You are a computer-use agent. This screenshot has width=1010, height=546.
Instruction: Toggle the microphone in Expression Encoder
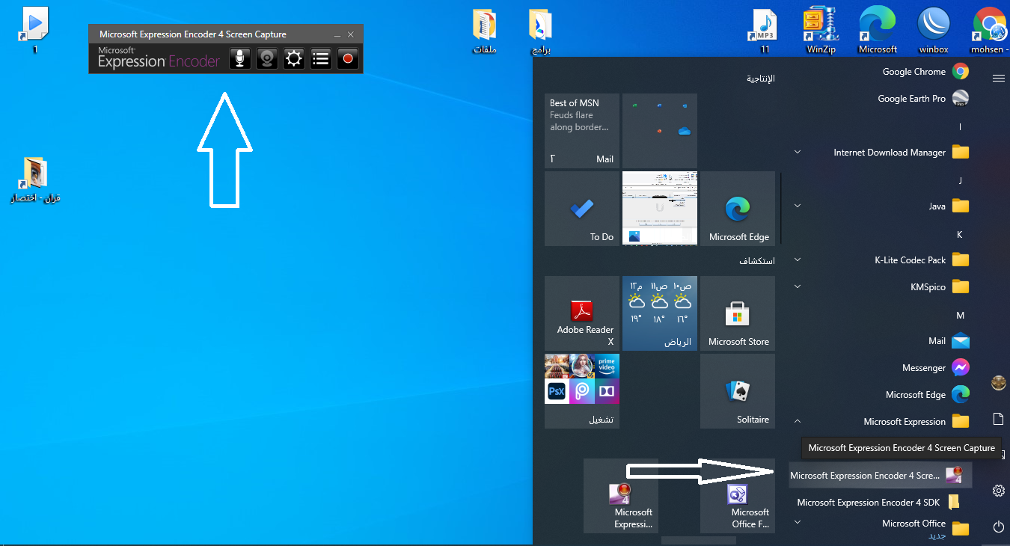coord(239,58)
